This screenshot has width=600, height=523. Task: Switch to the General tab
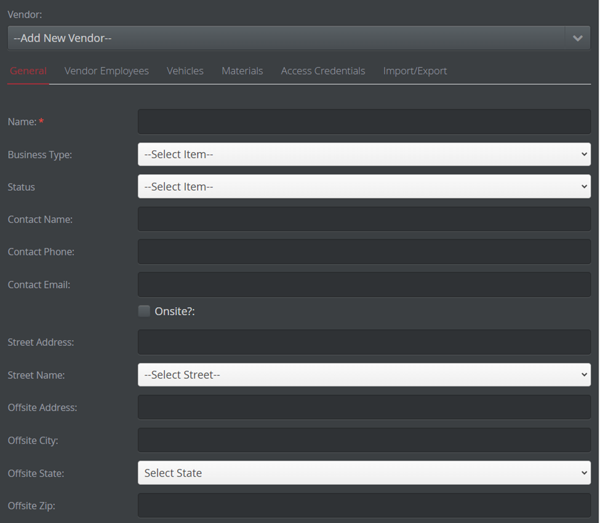coord(28,71)
